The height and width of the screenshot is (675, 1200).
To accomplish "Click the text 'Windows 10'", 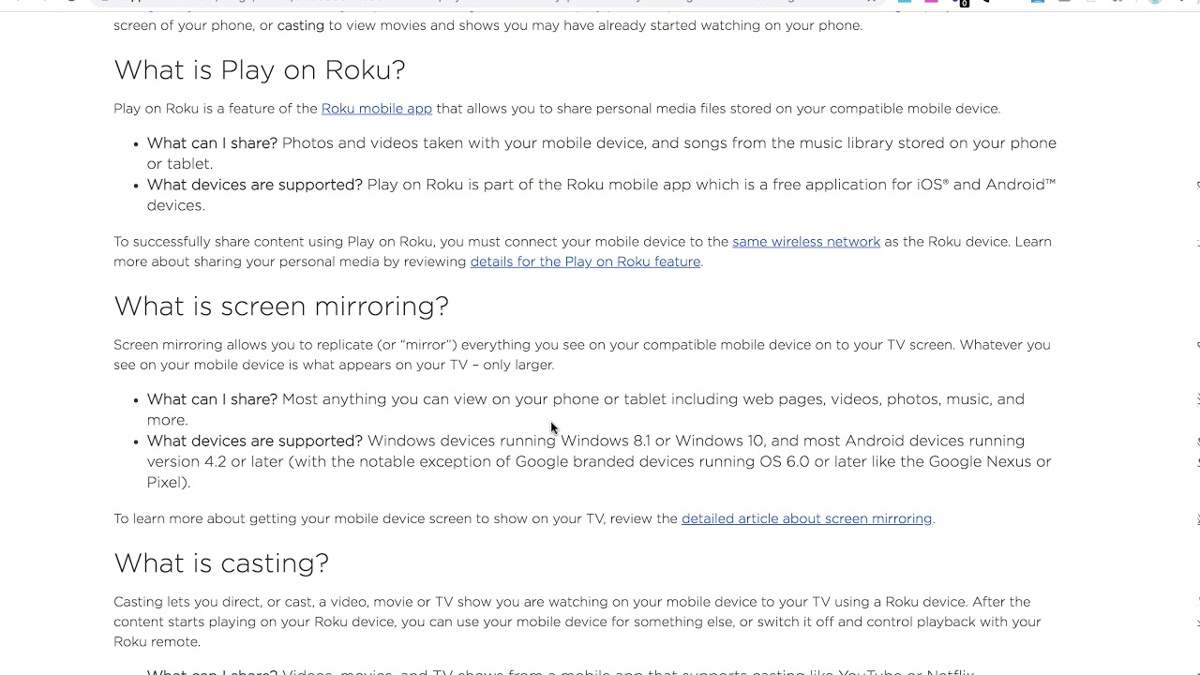I will (x=719, y=441).
